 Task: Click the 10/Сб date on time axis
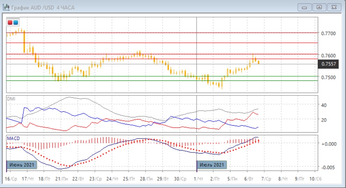(316, 179)
